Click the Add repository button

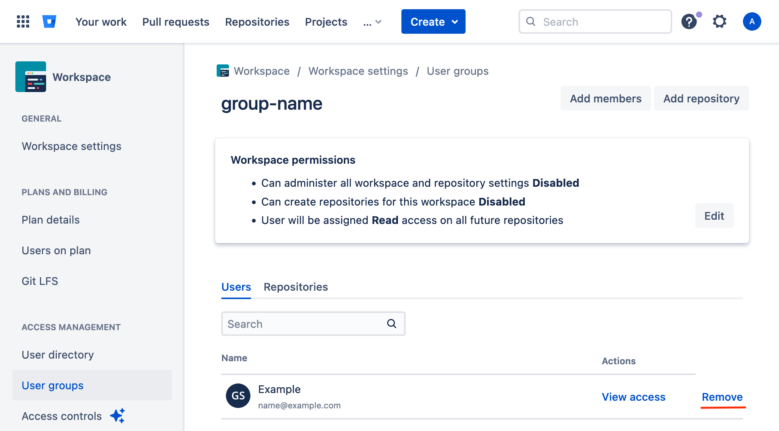(x=701, y=99)
